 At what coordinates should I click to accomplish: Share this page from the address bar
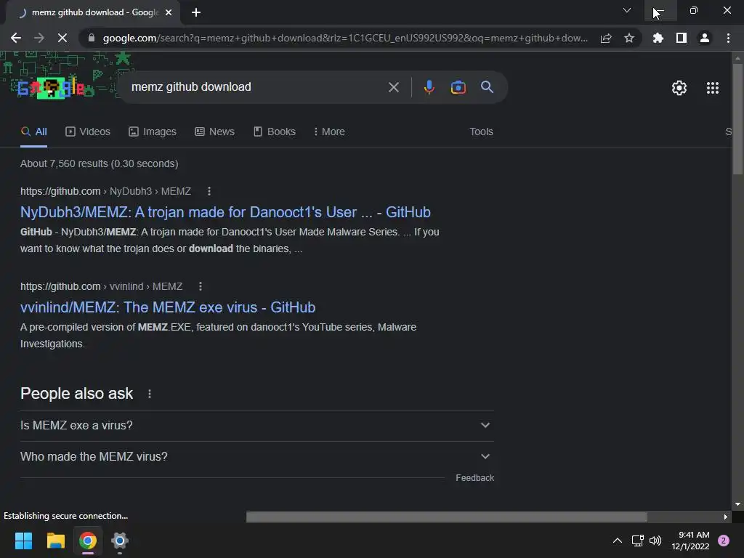tap(606, 38)
